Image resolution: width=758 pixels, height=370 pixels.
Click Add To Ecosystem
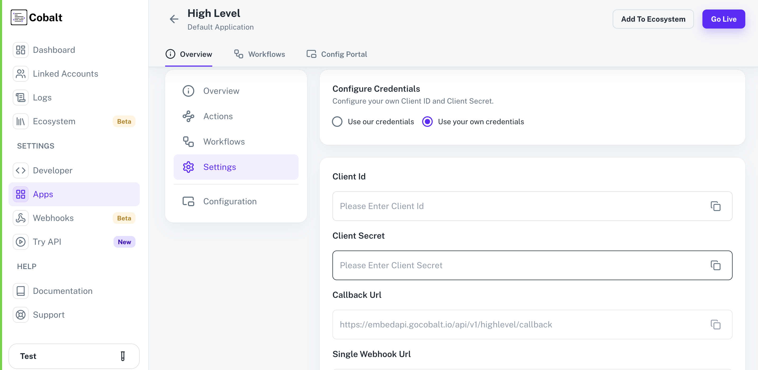pos(653,19)
